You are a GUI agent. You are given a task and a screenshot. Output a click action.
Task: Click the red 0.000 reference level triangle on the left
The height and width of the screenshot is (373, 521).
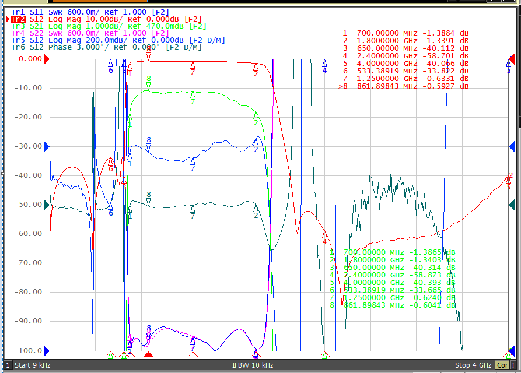click(47, 59)
